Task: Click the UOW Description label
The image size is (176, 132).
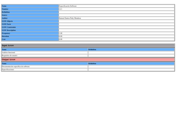Action: tap(30, 30)
